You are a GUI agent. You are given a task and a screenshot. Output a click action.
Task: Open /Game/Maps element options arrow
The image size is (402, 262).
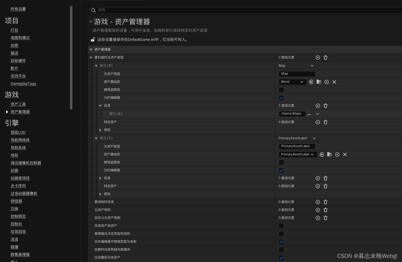tap(318, 114)
